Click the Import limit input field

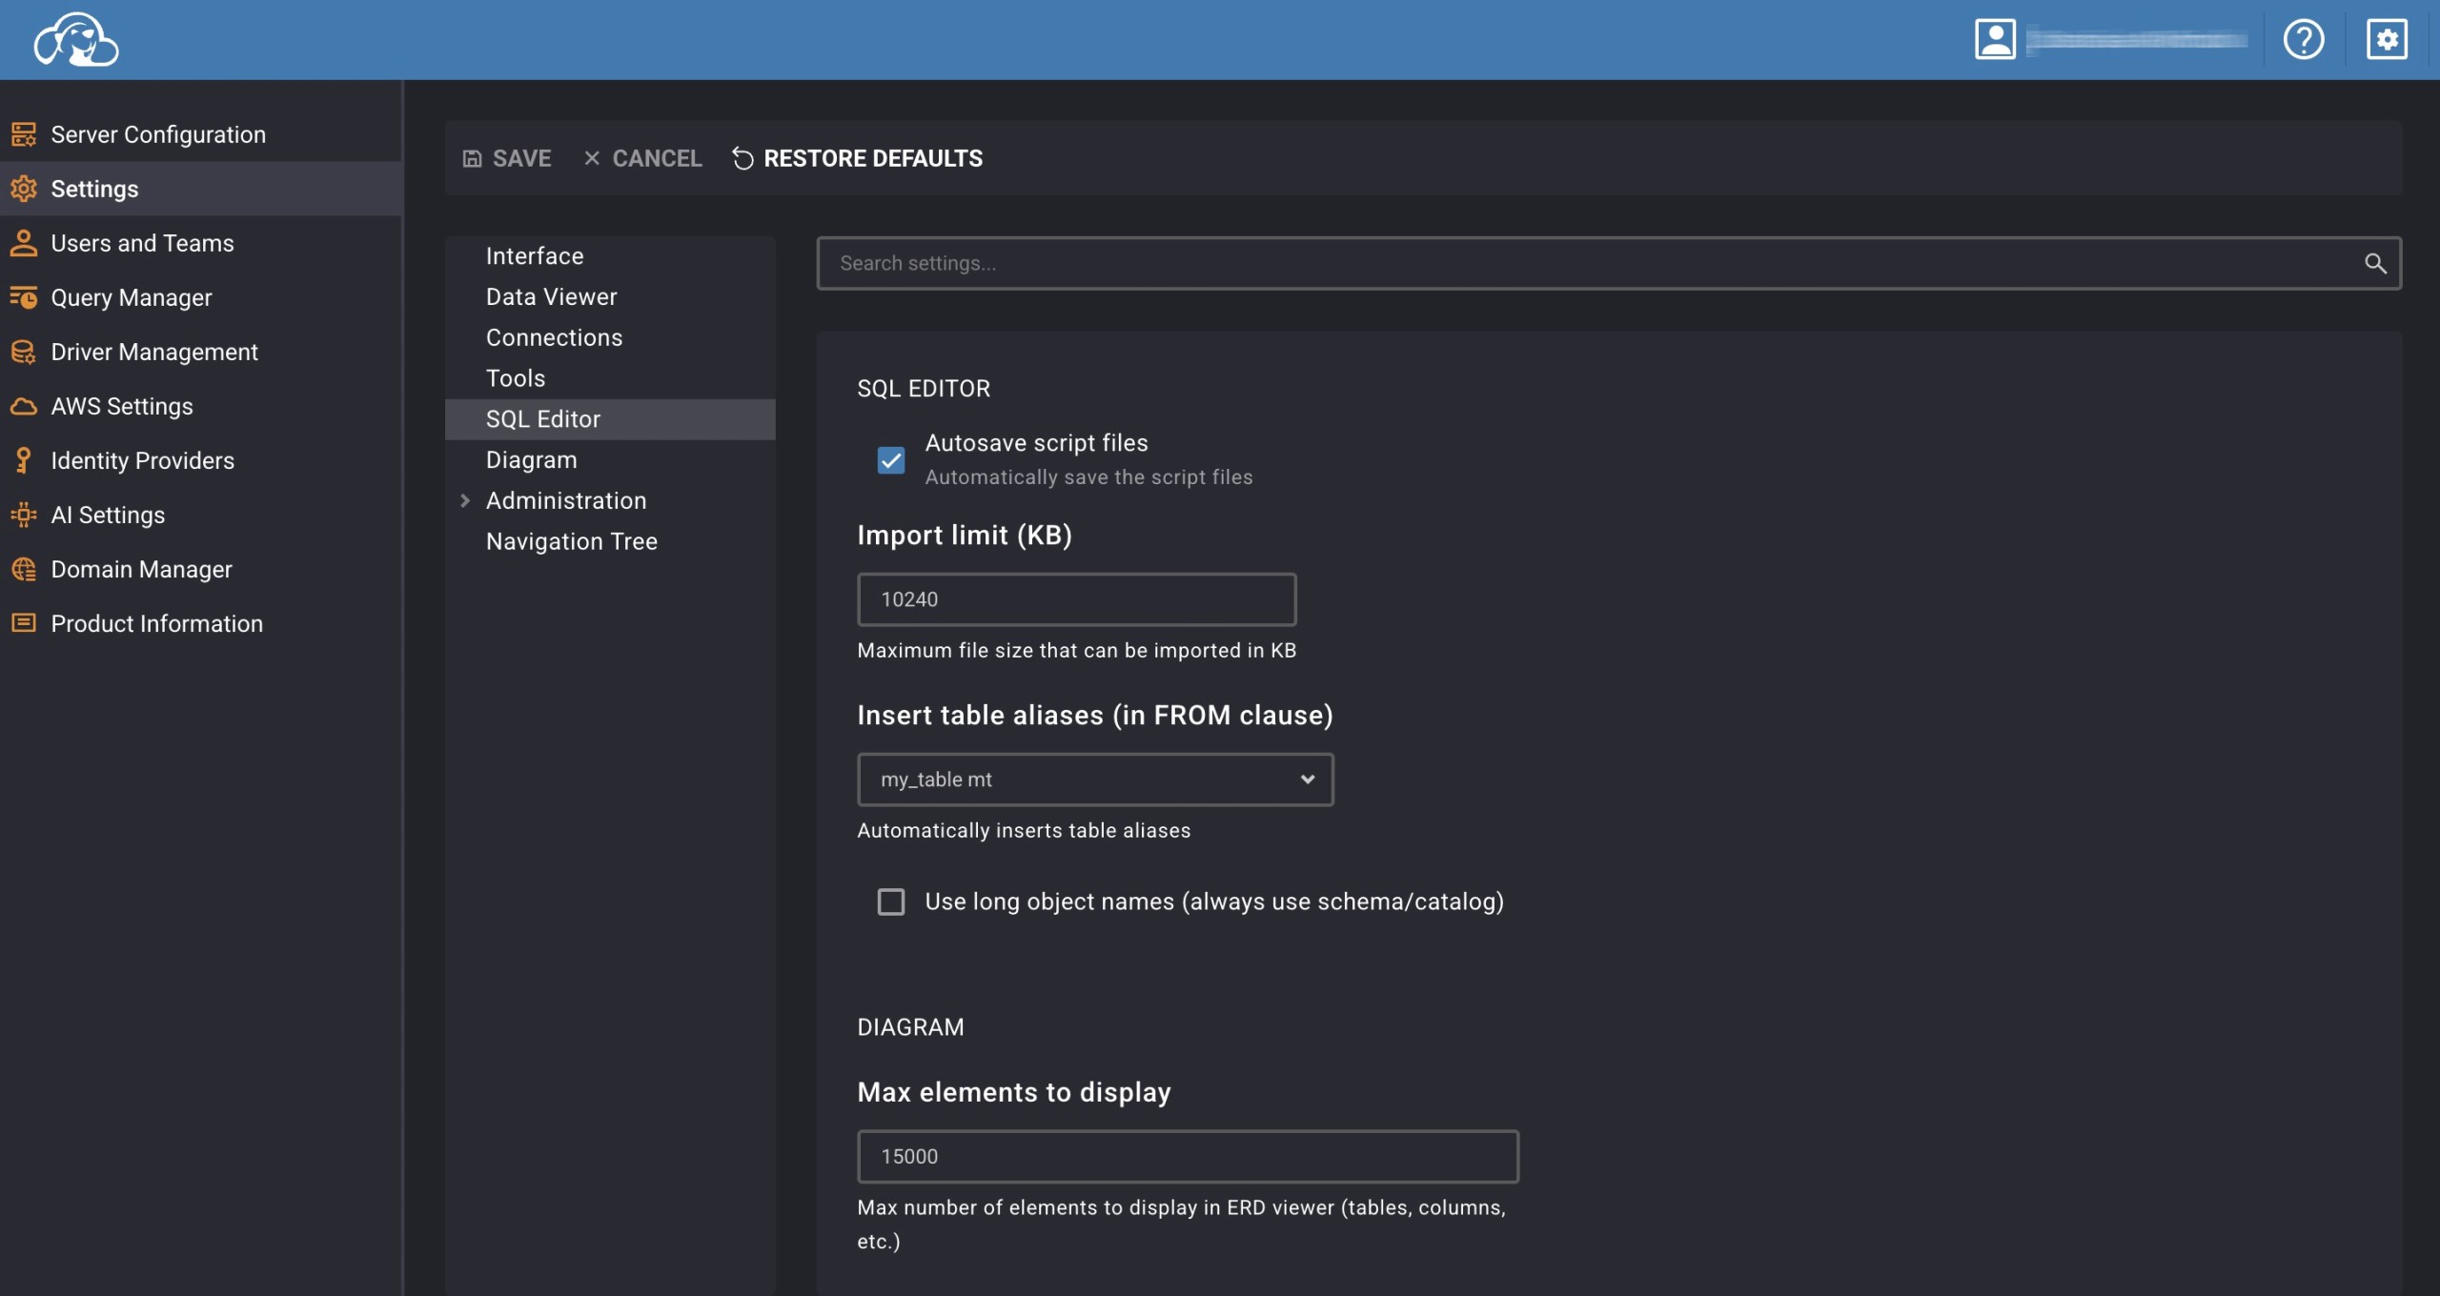point(1076,599)
